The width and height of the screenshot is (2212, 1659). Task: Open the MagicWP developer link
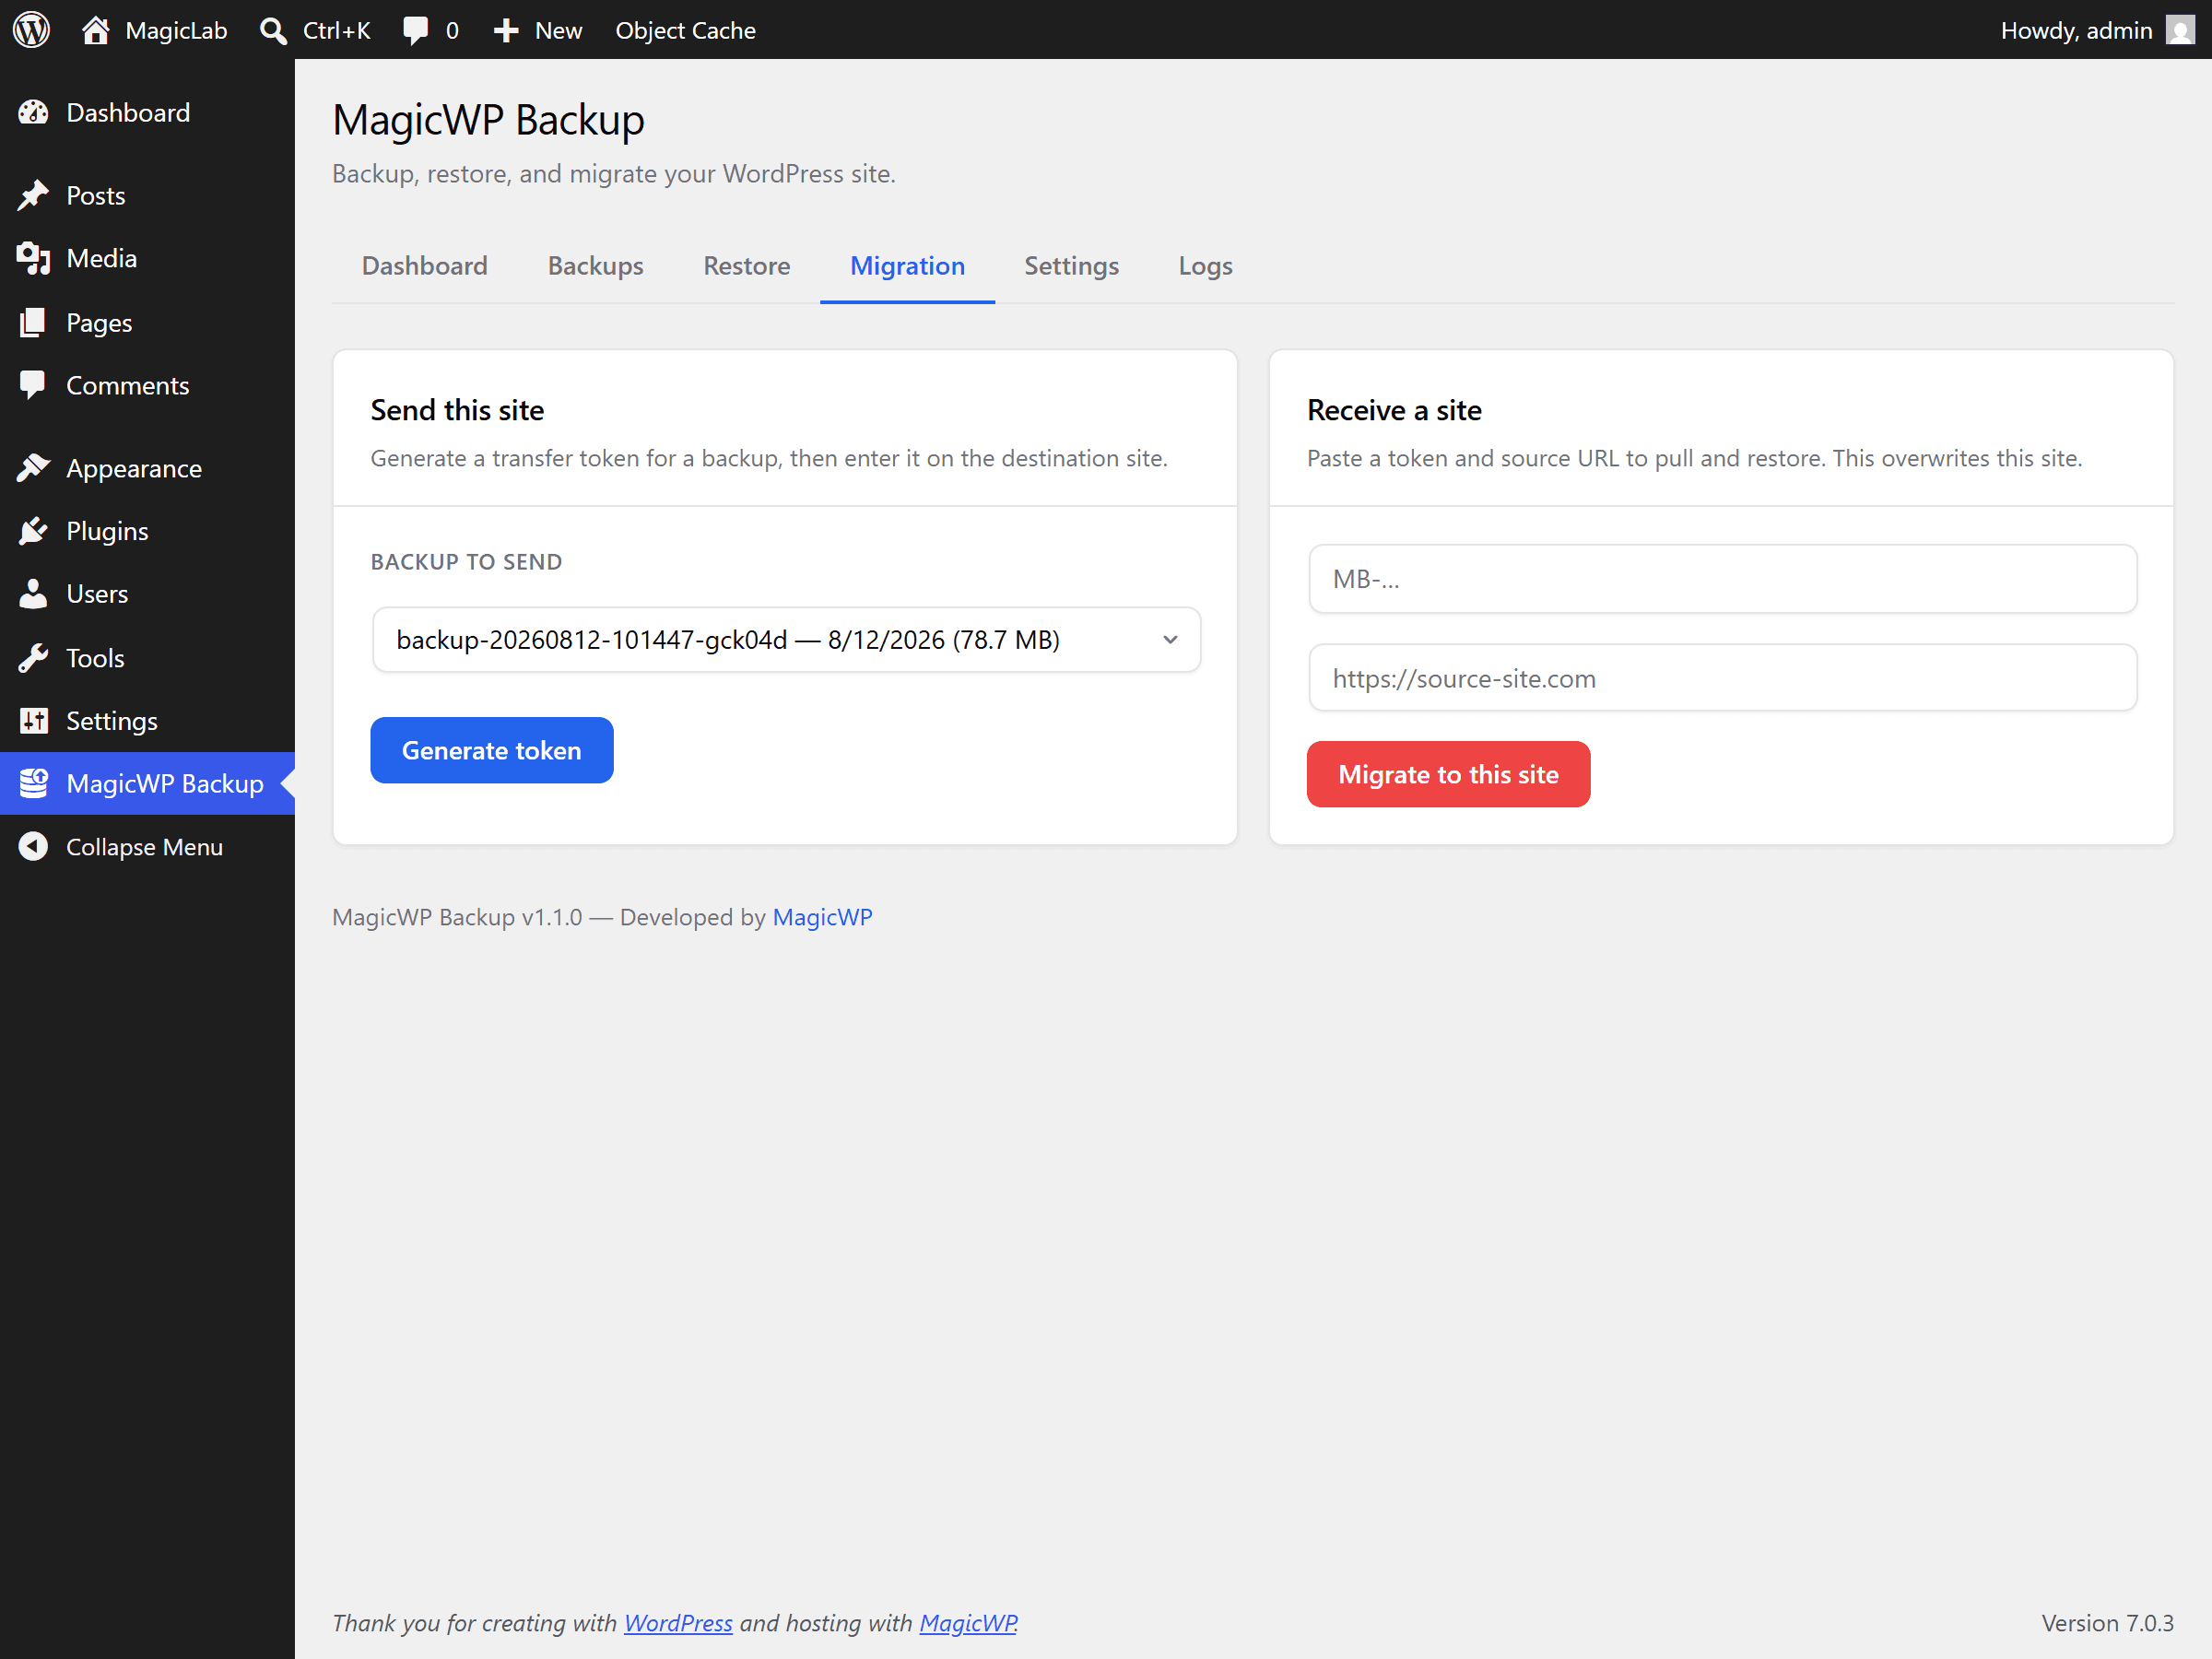822,916
